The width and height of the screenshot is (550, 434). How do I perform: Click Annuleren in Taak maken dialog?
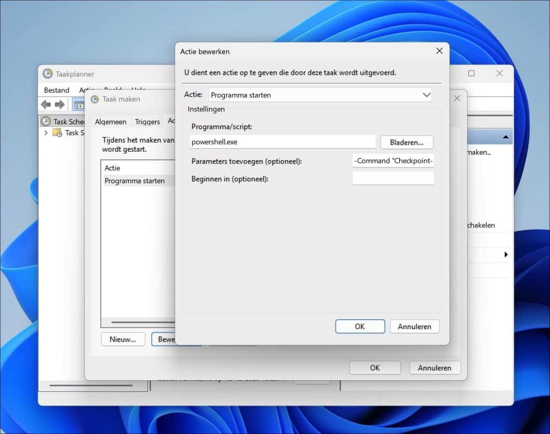[435, 368]
